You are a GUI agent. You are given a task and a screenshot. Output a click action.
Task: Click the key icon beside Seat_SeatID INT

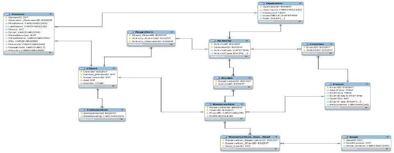click(223, 146)
